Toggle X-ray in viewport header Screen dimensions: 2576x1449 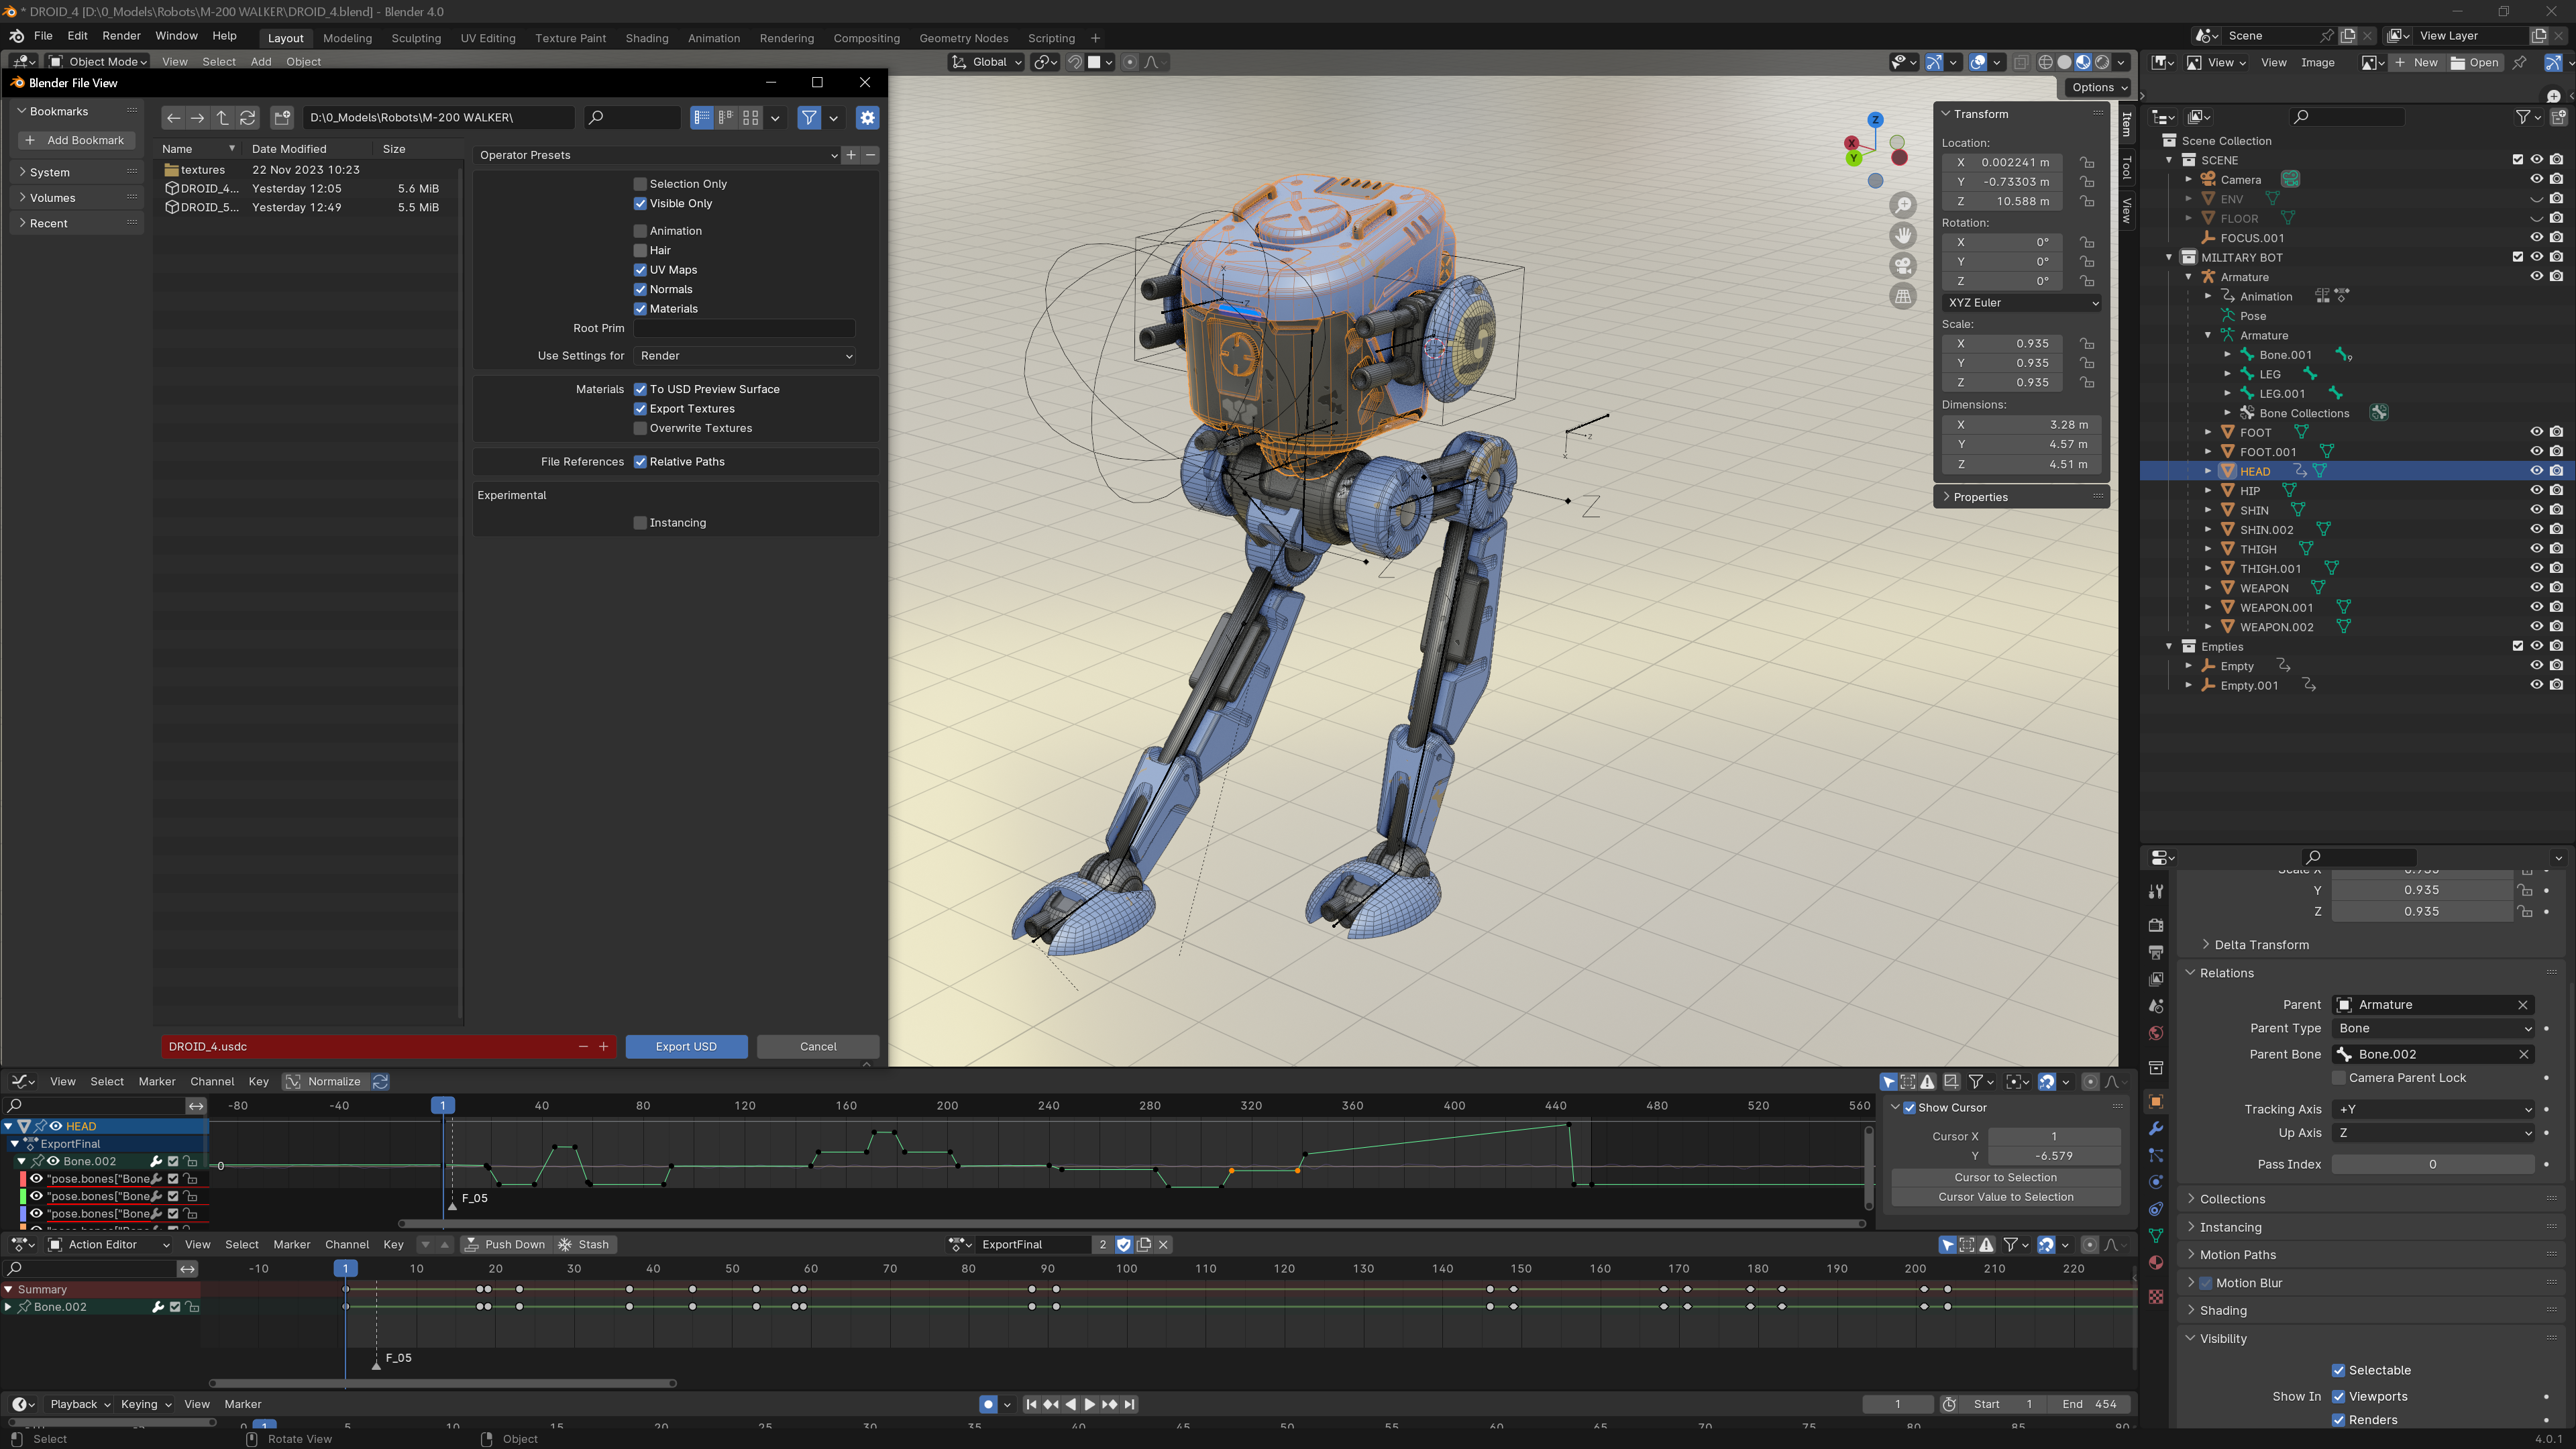(x=2021, y=62)
